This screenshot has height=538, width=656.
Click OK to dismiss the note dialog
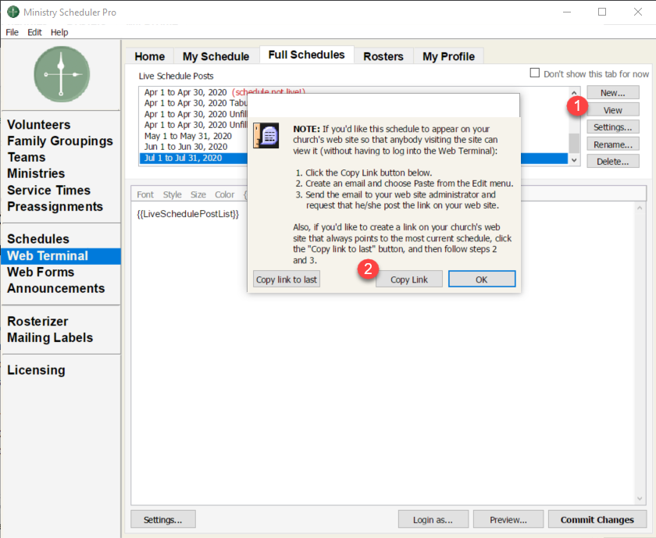coord(482,280)
